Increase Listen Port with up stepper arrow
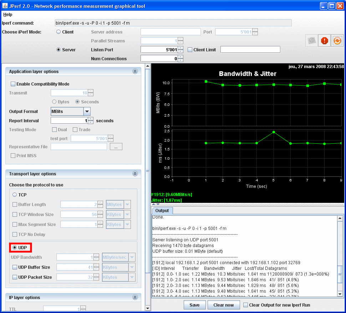 [x=181, y=48]
